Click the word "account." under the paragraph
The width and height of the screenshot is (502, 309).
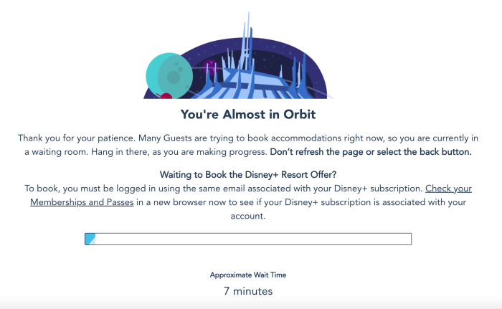(248, 216)
